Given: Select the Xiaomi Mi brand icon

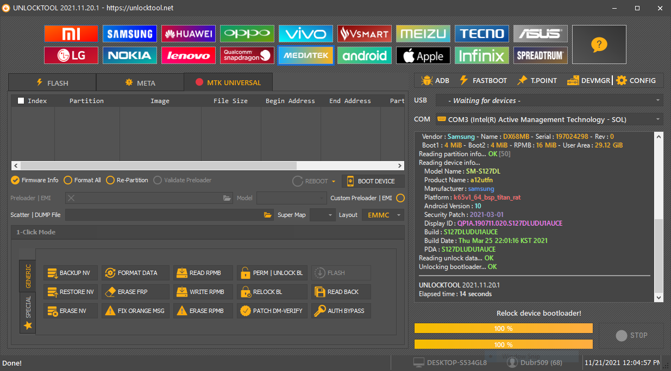Looking at the screenshot, I should click(71, 34).
